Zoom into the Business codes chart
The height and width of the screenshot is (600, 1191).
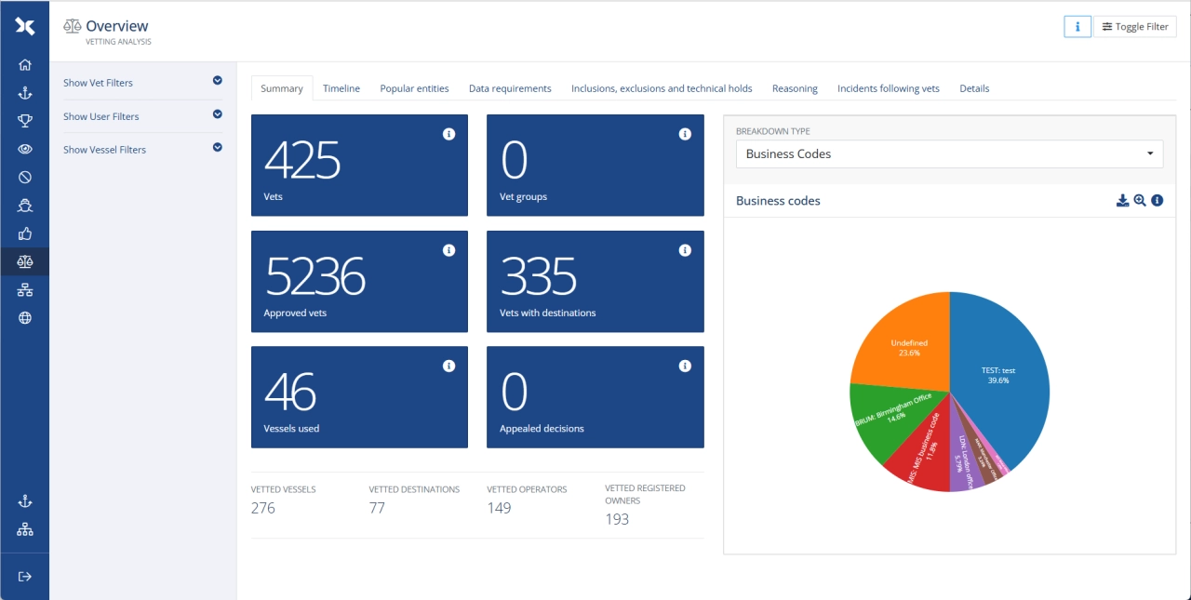[1140, 201]
